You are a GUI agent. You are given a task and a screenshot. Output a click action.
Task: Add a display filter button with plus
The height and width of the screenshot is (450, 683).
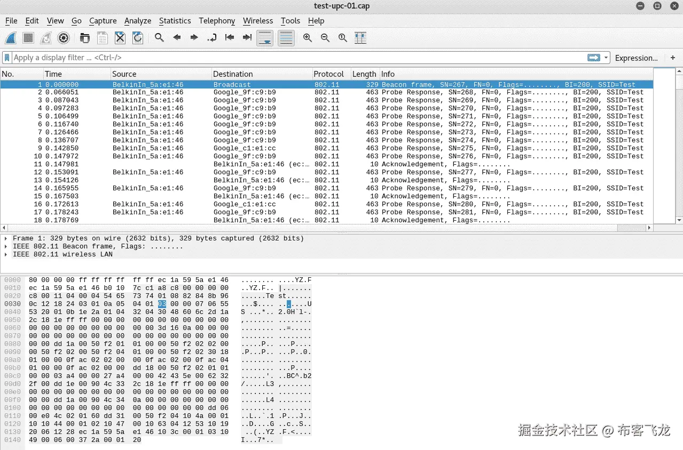coord(673,58)
